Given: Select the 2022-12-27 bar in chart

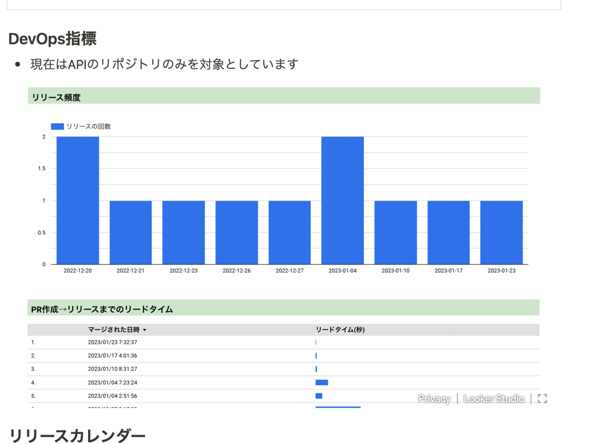Looking at the screenshot, I should [289, 232].
